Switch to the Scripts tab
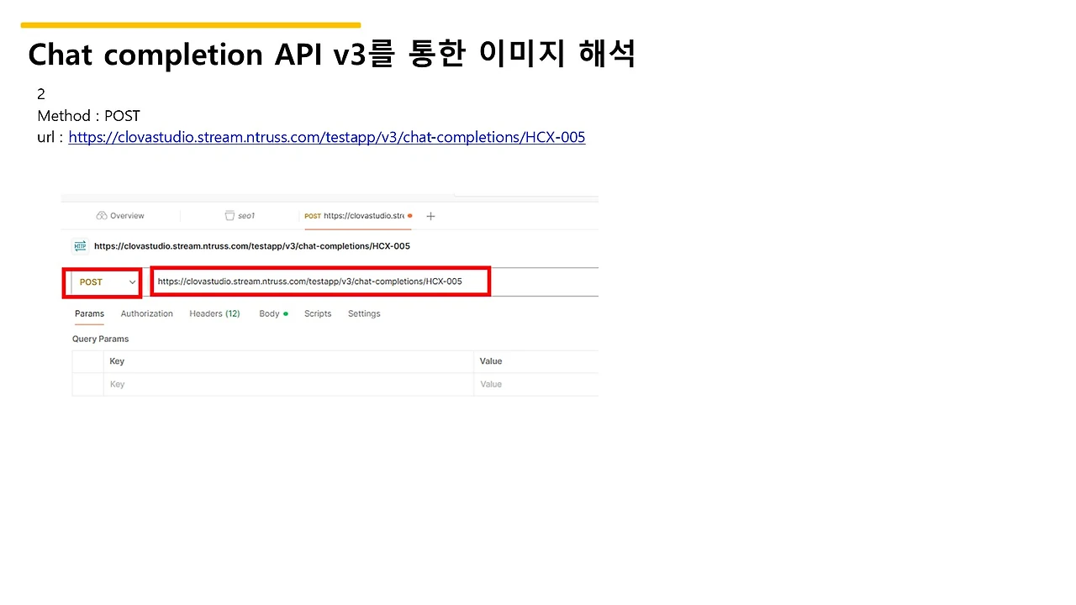This screenshot has height=605, width=1076. tap(318, 313)
